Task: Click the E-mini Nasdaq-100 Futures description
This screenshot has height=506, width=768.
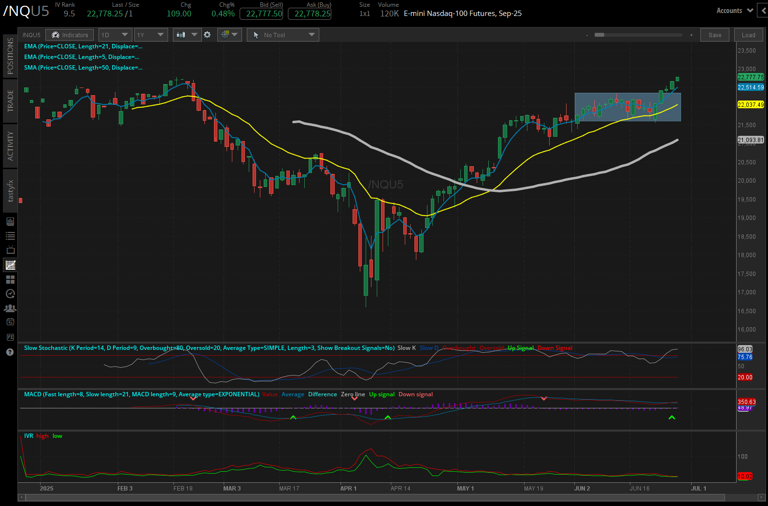Action: [463, 14]
